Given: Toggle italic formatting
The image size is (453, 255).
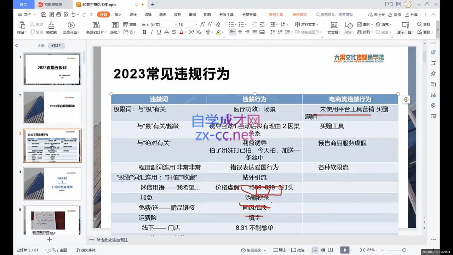Looking at the screenshot, I should (x=151, y=32).
